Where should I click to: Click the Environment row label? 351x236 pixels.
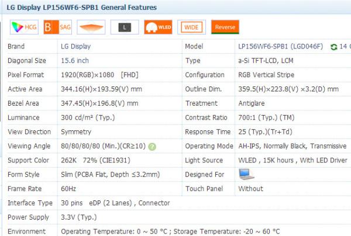(x=27, y=231)
